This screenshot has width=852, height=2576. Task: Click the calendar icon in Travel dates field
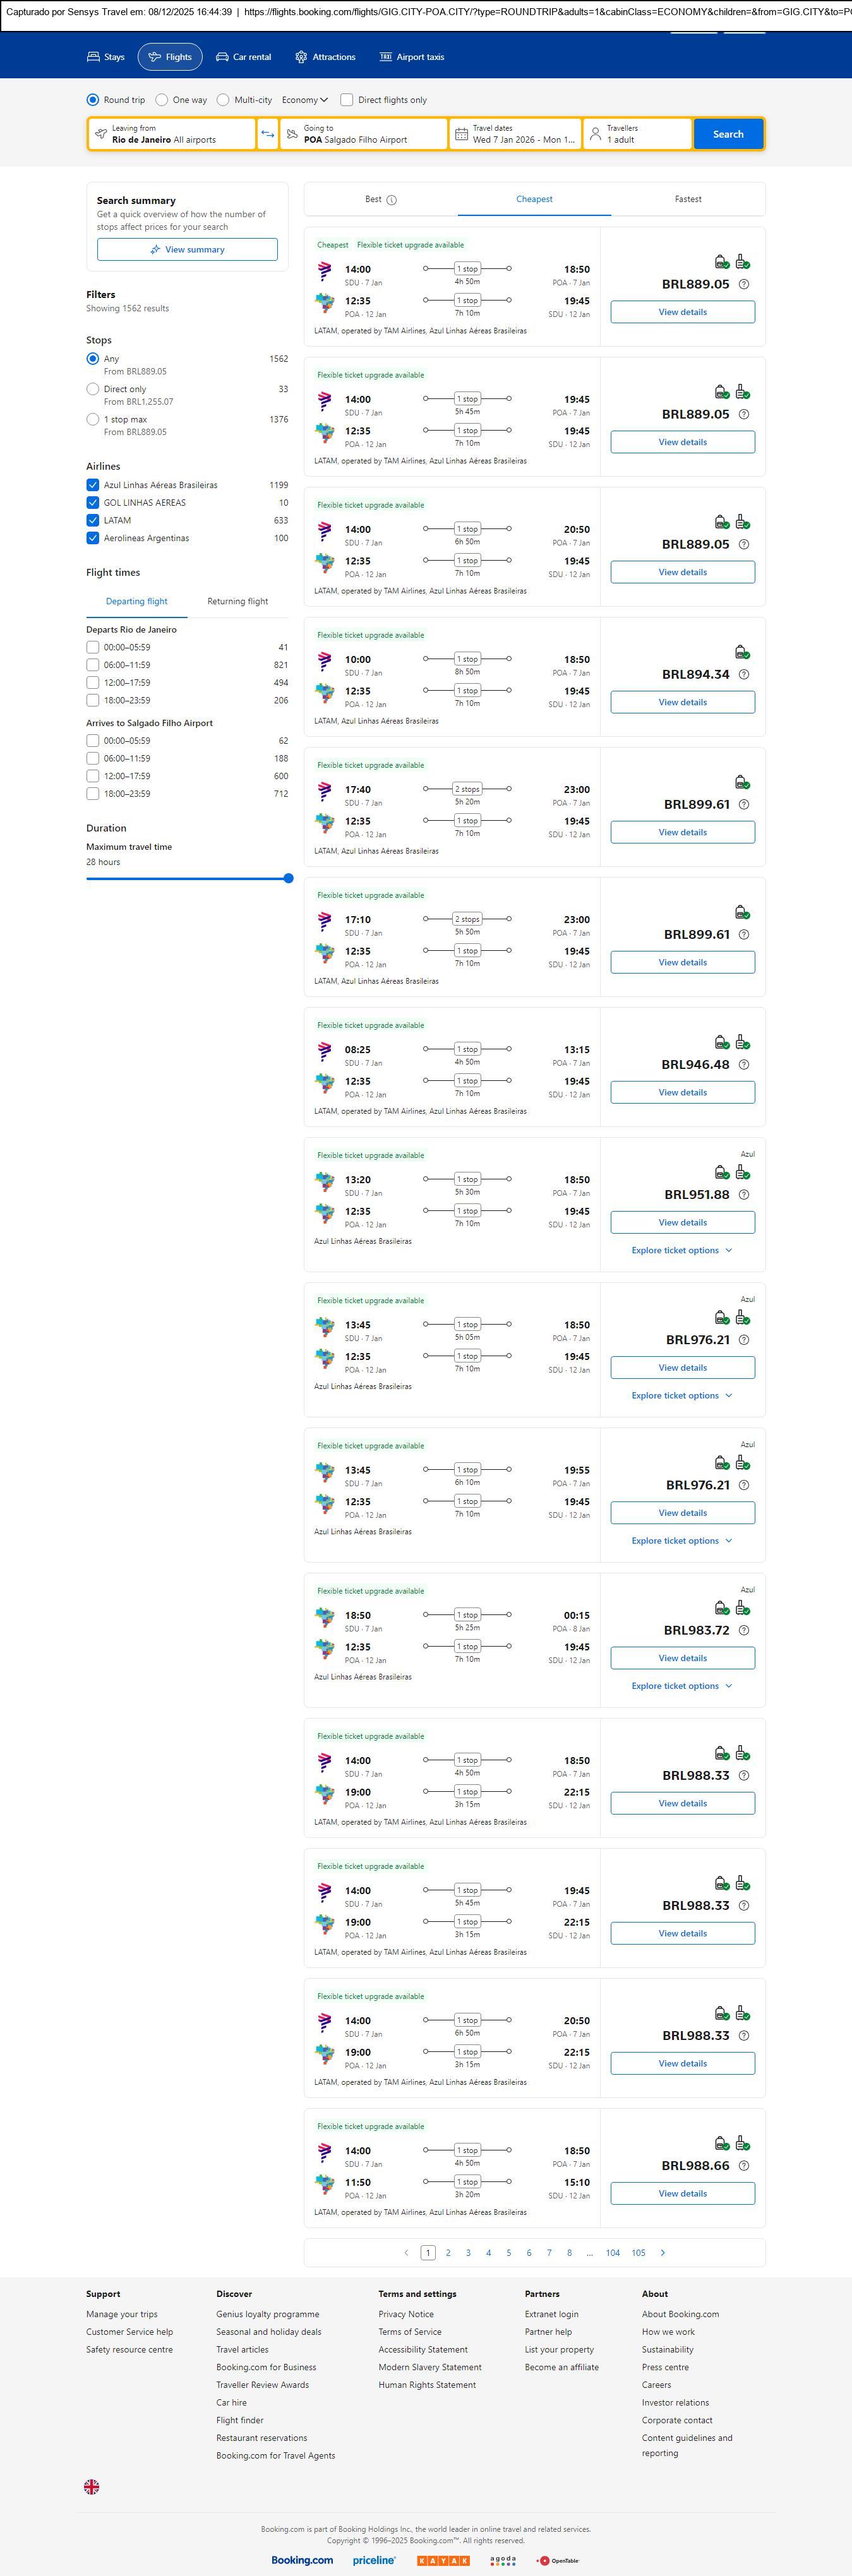click(x=461, y=134)
